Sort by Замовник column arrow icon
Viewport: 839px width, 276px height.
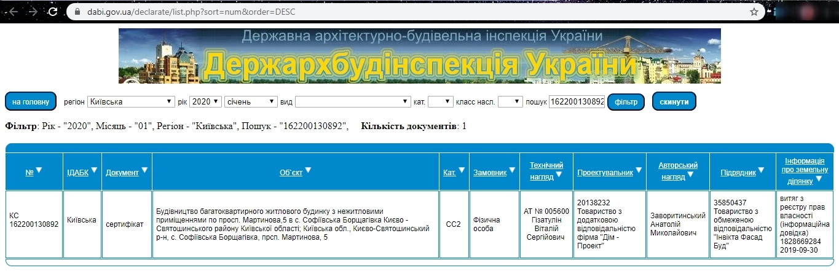(513, 170)
